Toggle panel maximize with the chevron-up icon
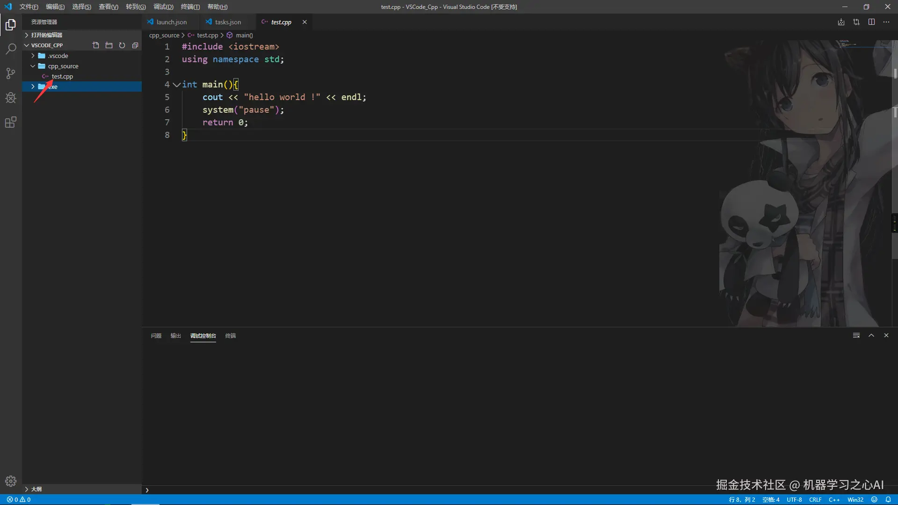The image size is (898, 505). click(x=871, y=335)
